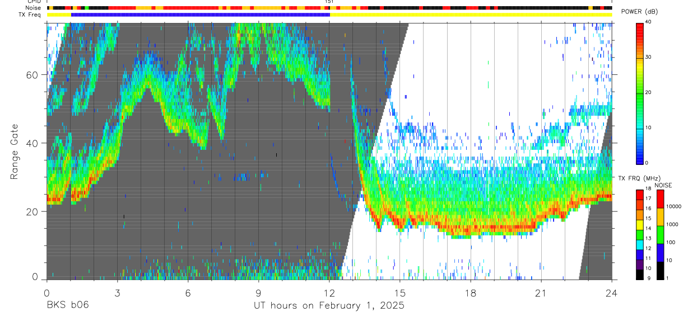Screen dimensions: 688x317
Task: Click the '30' tick on the POWER scale
Action: coord(648,58)
